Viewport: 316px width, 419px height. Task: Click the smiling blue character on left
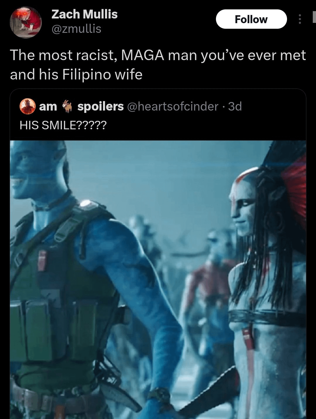[x=88, y=279]
